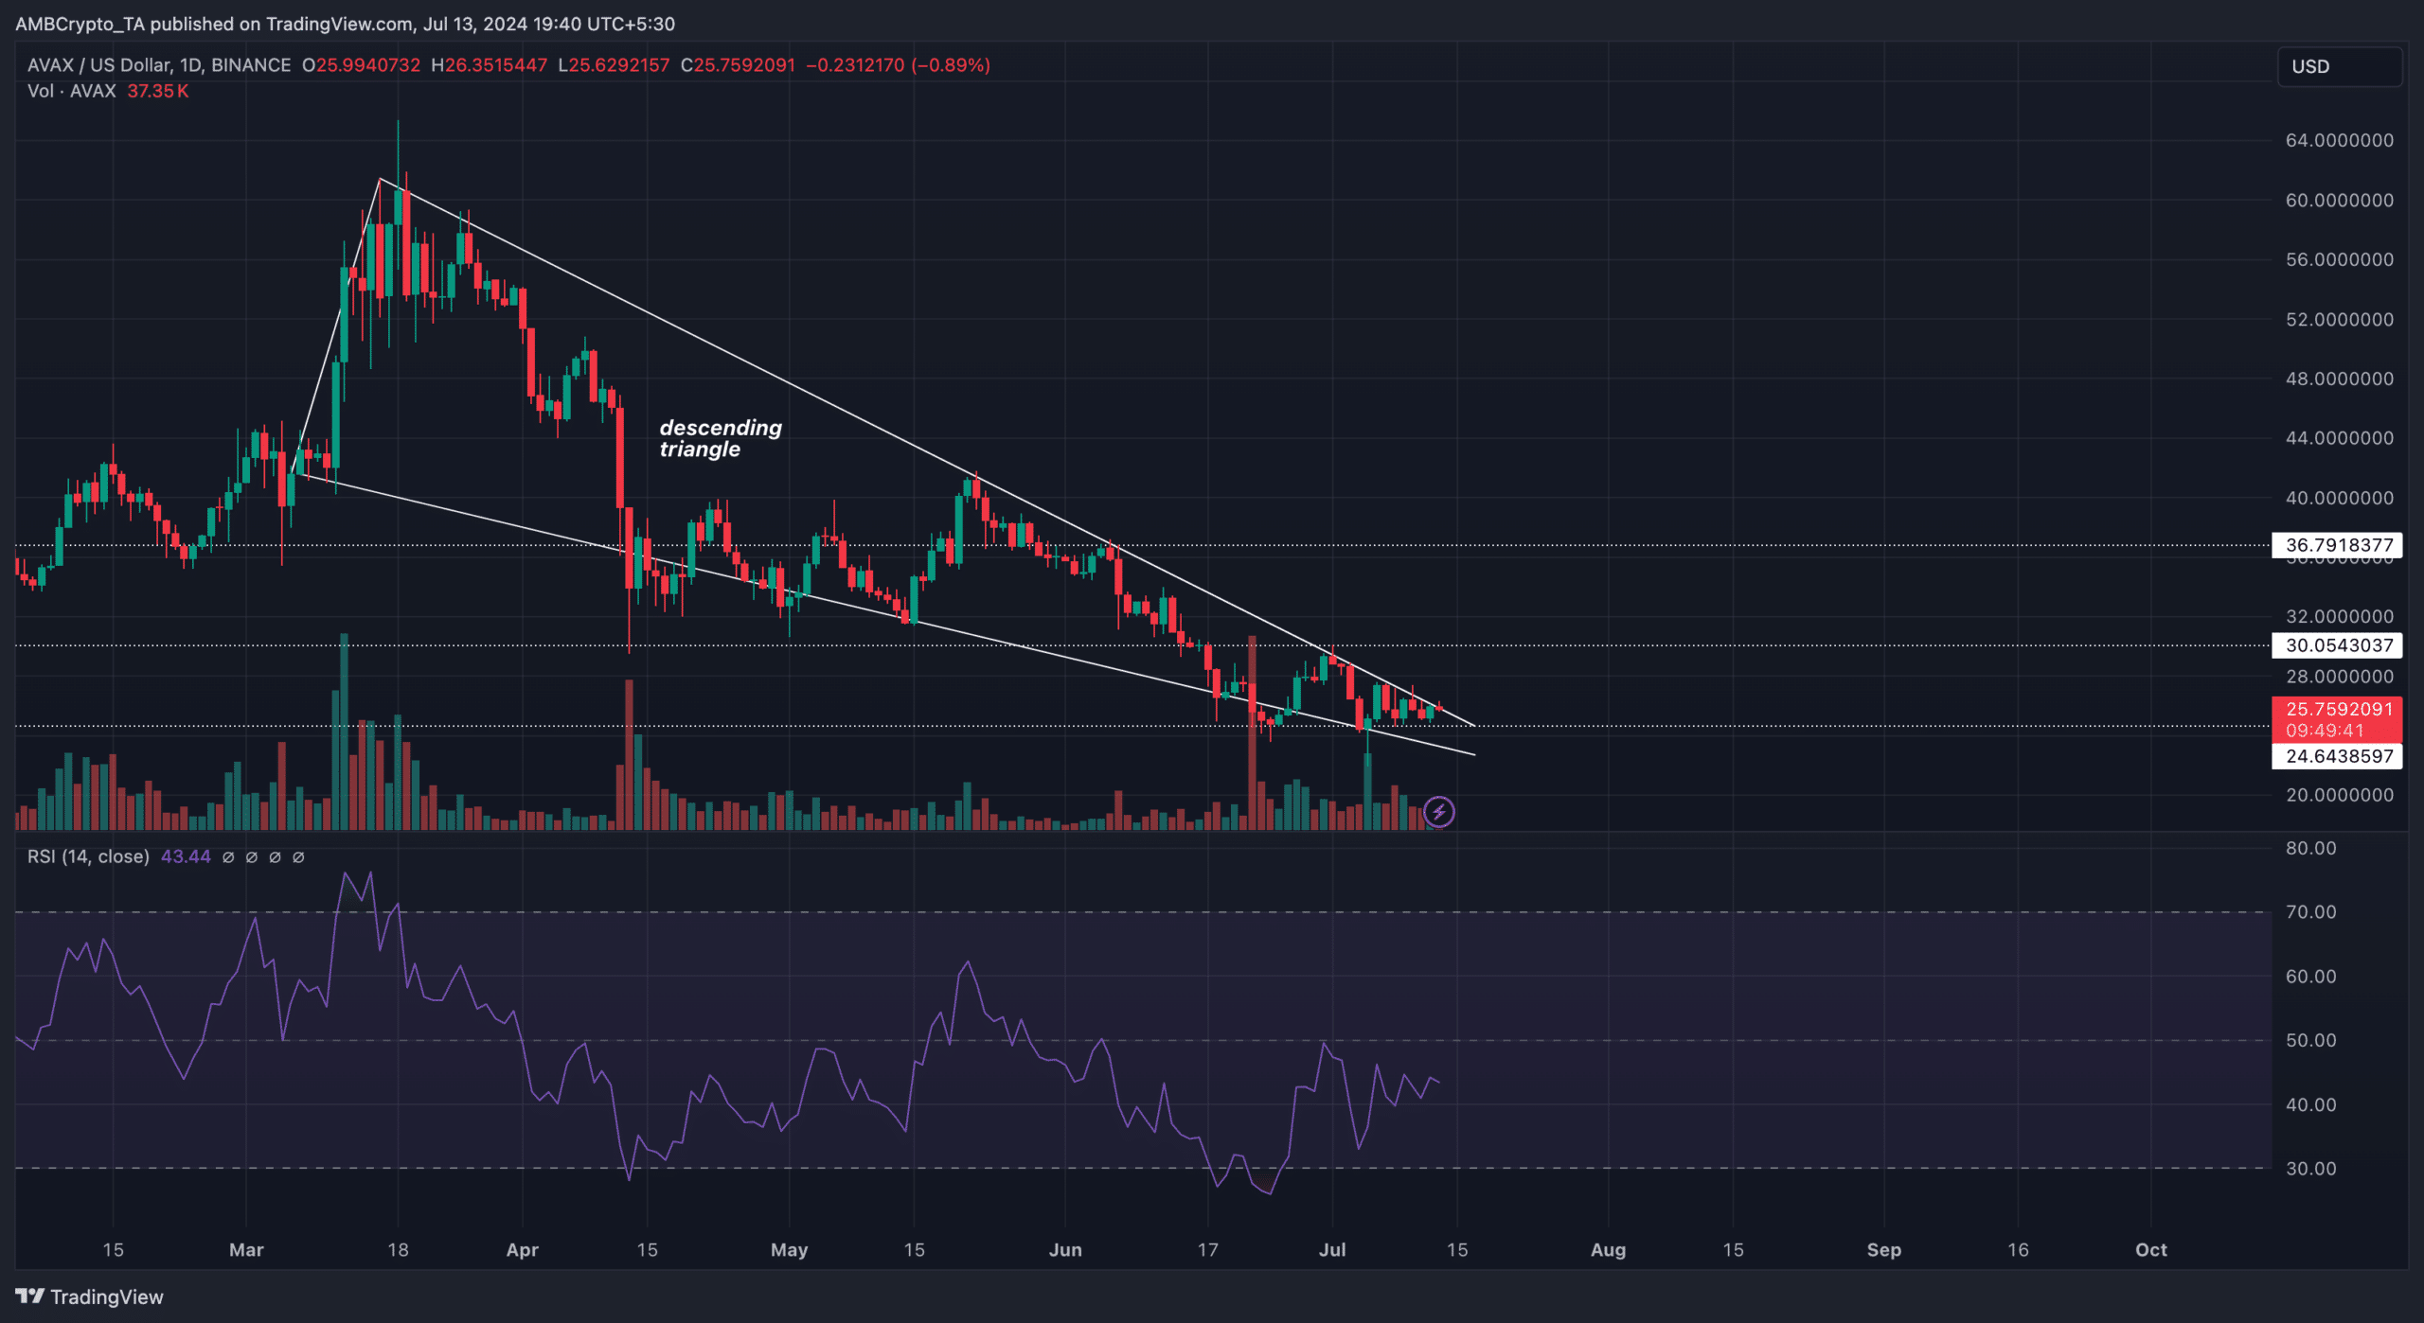Image resolution: width=2424 pixels, height=1323 pixels.
Task: Click the Jul label on time axis
Action: click(x=1332, y=1250)
